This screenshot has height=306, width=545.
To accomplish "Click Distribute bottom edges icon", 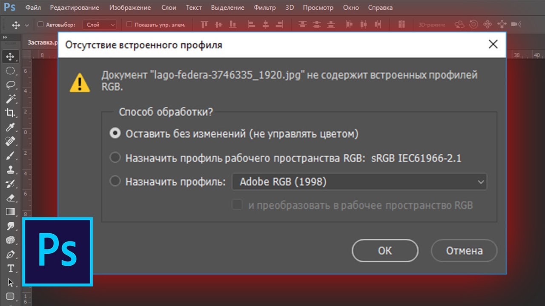I will coord(330,24).
